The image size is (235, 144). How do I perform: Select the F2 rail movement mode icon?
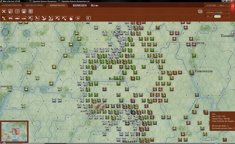pos(11,18)
